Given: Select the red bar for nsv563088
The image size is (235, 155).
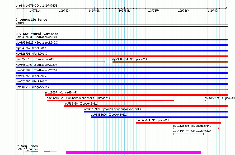Looking at the screenshot, I should 145,106.
